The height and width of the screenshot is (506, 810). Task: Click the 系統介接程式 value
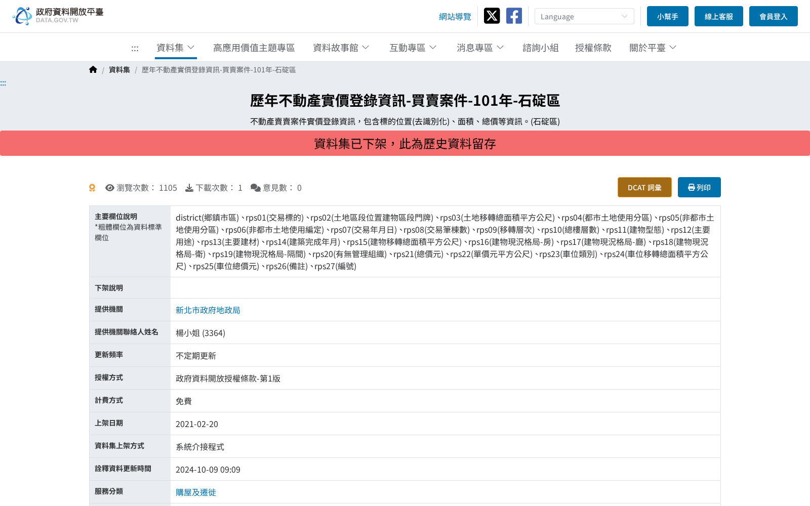tap(200, 447)
